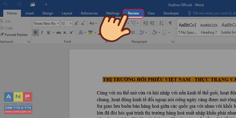
Task: Open Paragraph settings dialog launcher
Action: click(x=173, y=42)
